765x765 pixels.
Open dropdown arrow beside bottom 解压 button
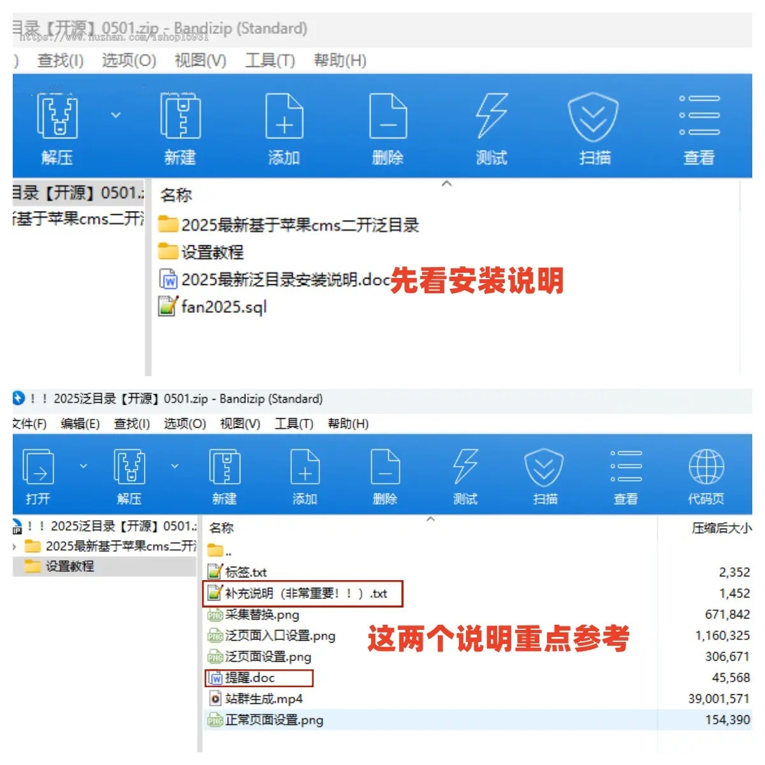pyautogui.click(x=175, y=466)
